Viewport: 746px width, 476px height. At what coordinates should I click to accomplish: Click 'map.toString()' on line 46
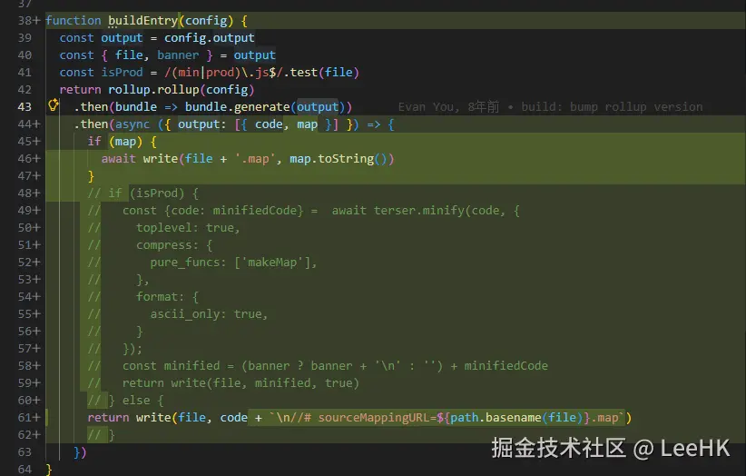(x=341, y=159)
